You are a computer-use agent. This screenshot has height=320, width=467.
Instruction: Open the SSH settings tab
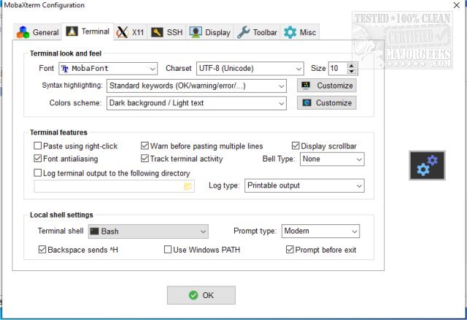tap(167, 32)
